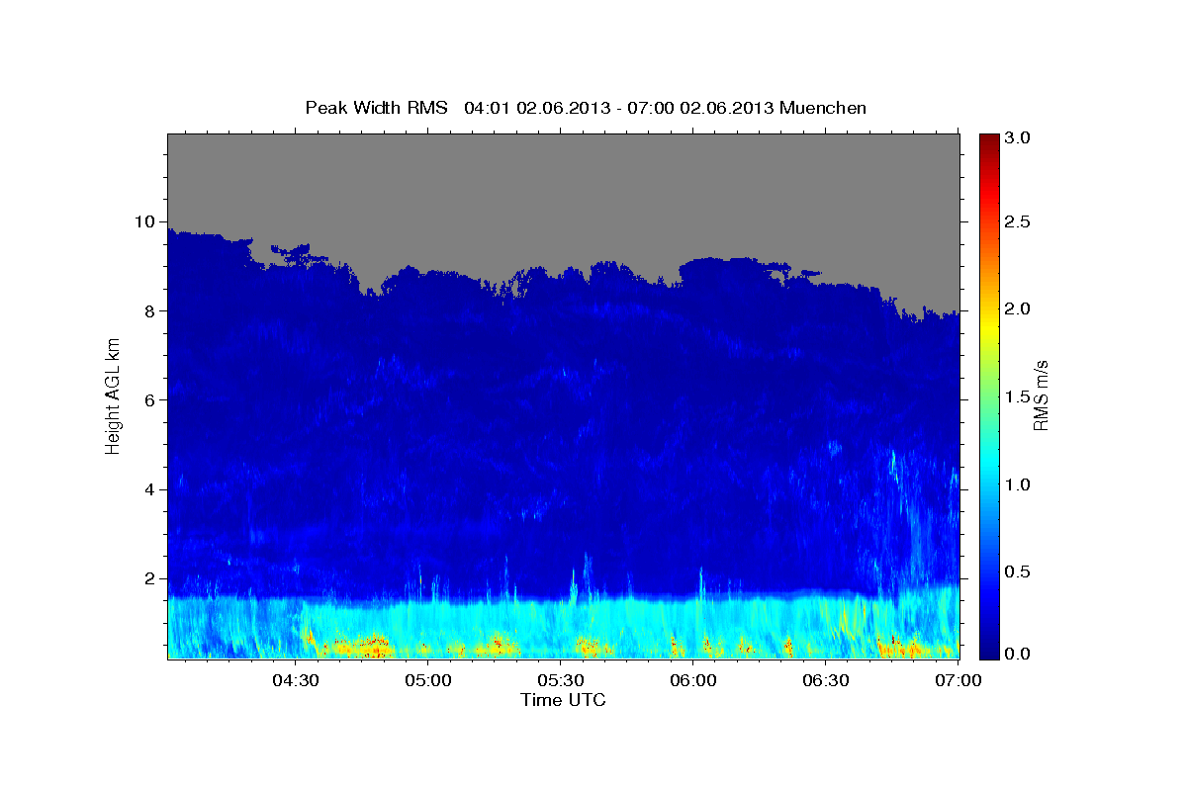Click the colorbar value 1.5
This screenshot has width=1187, height=791.
coord(1017,396)
